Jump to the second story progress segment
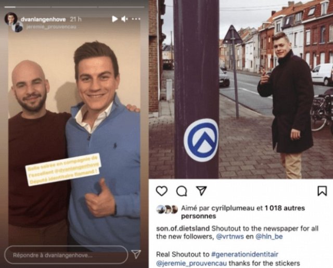 74,7
